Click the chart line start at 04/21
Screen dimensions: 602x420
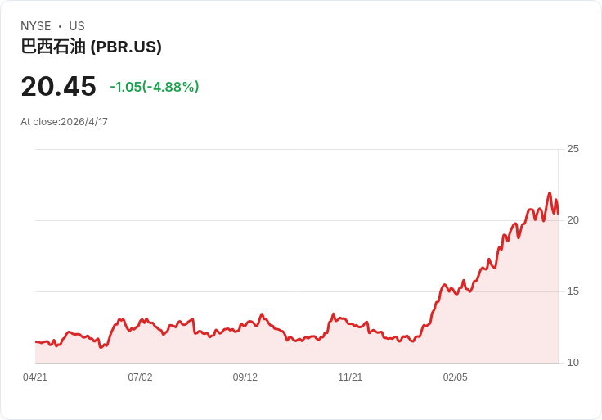point(36,341)
